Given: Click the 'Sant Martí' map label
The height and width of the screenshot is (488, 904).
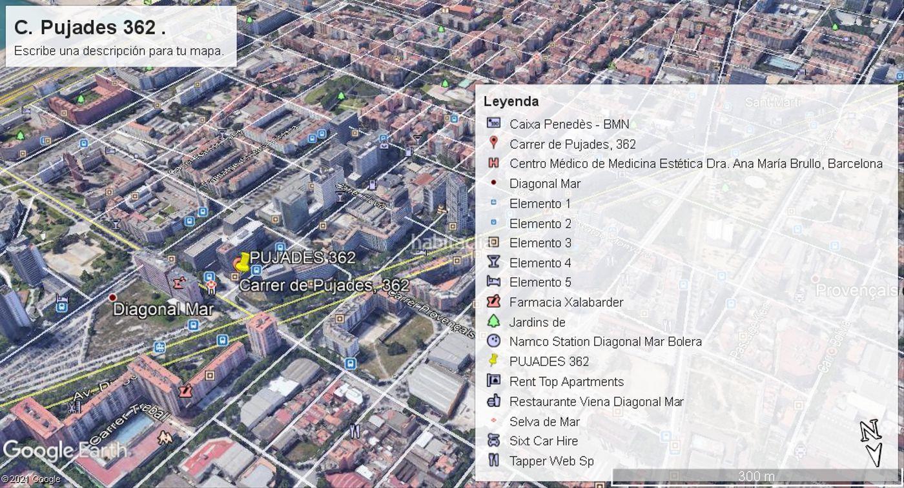Looking at the screenshot, I should click(772, 102).
